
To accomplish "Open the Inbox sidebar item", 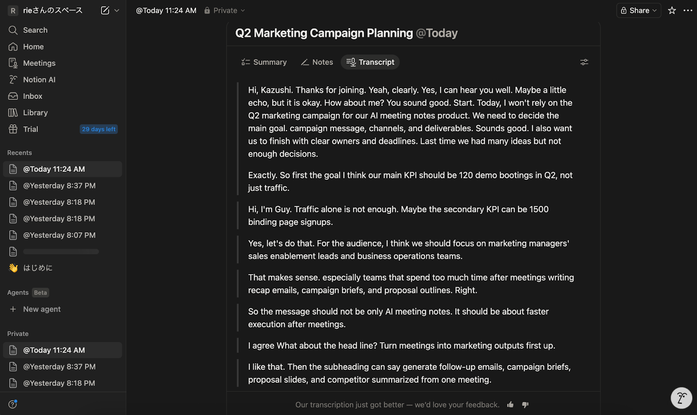I will (x=33, y=96).
